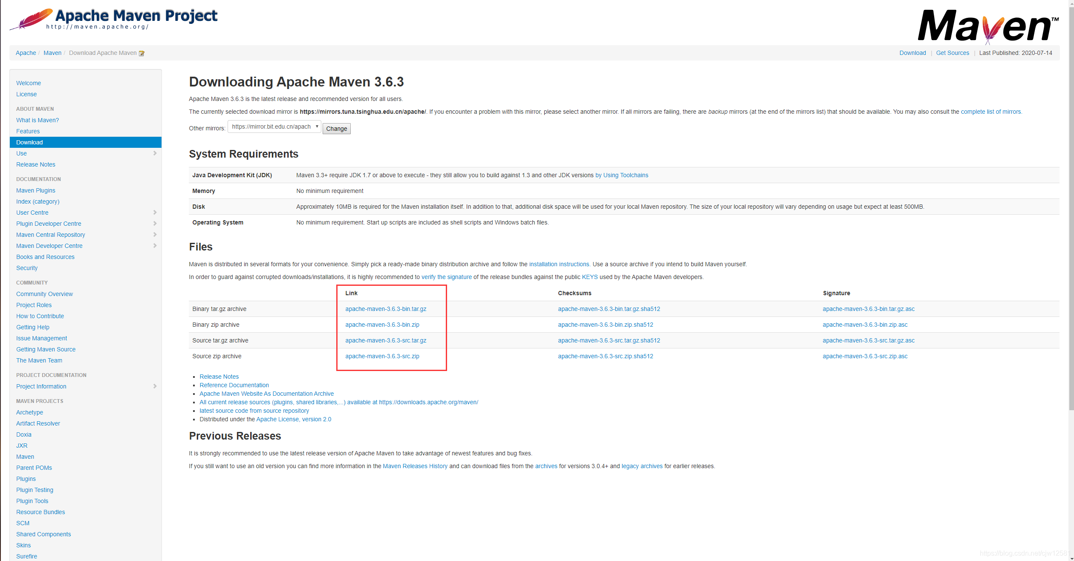Screen dimensions: 1074x561
Task: Open apache-maven-3.6.3-bin.zip.sha512 checksum
Action: 606,325
